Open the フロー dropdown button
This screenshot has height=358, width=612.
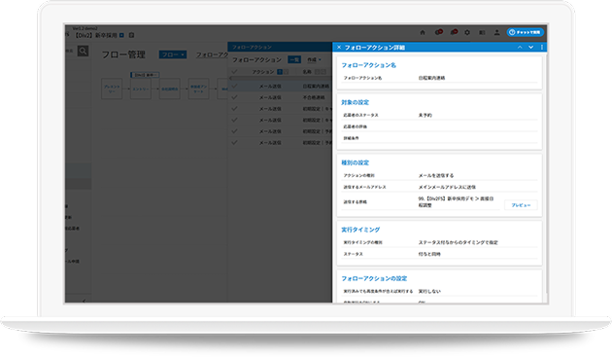tap(173, 54)
